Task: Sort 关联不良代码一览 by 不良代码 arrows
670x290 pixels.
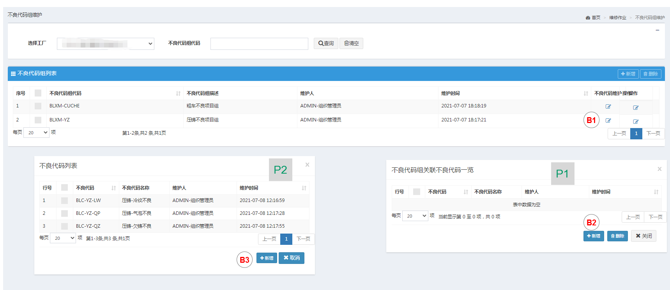Action: [x=466, y=192]
